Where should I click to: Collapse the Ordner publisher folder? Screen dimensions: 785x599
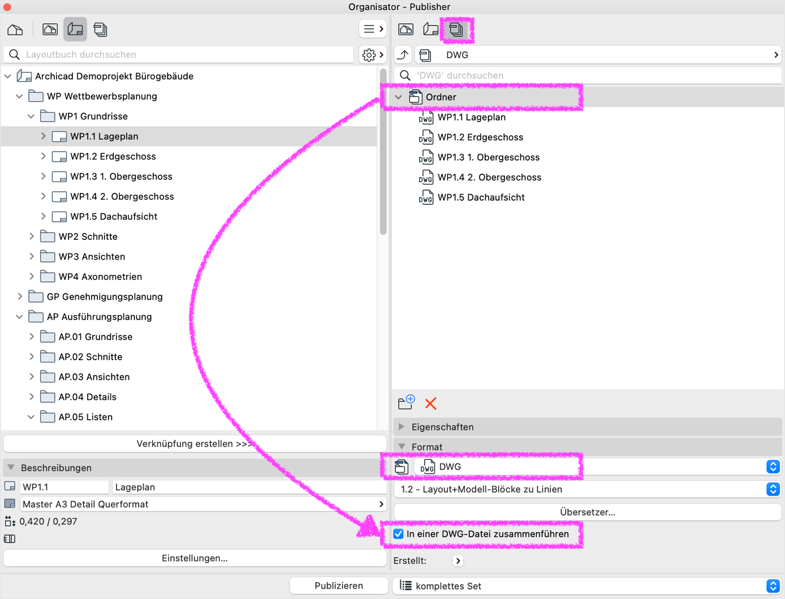pos(399,97)
